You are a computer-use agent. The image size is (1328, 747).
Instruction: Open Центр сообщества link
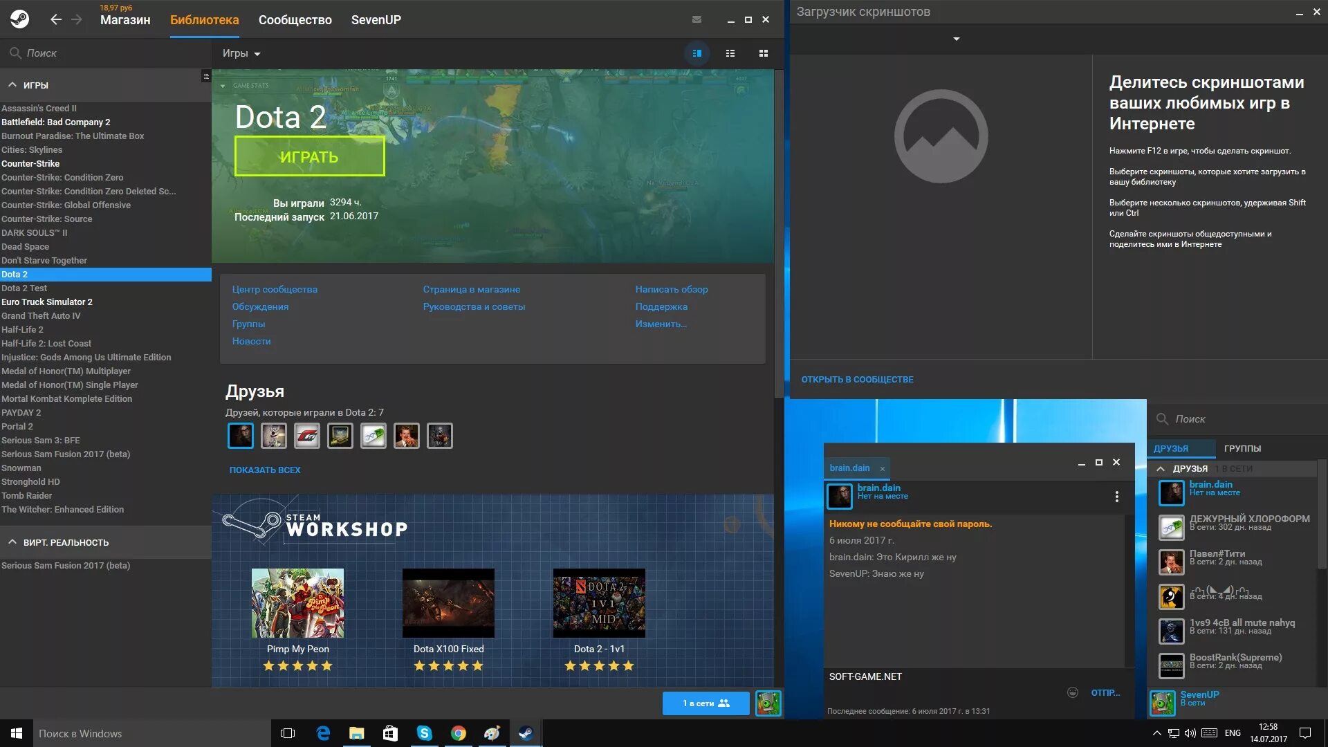[x=275, y=289]
